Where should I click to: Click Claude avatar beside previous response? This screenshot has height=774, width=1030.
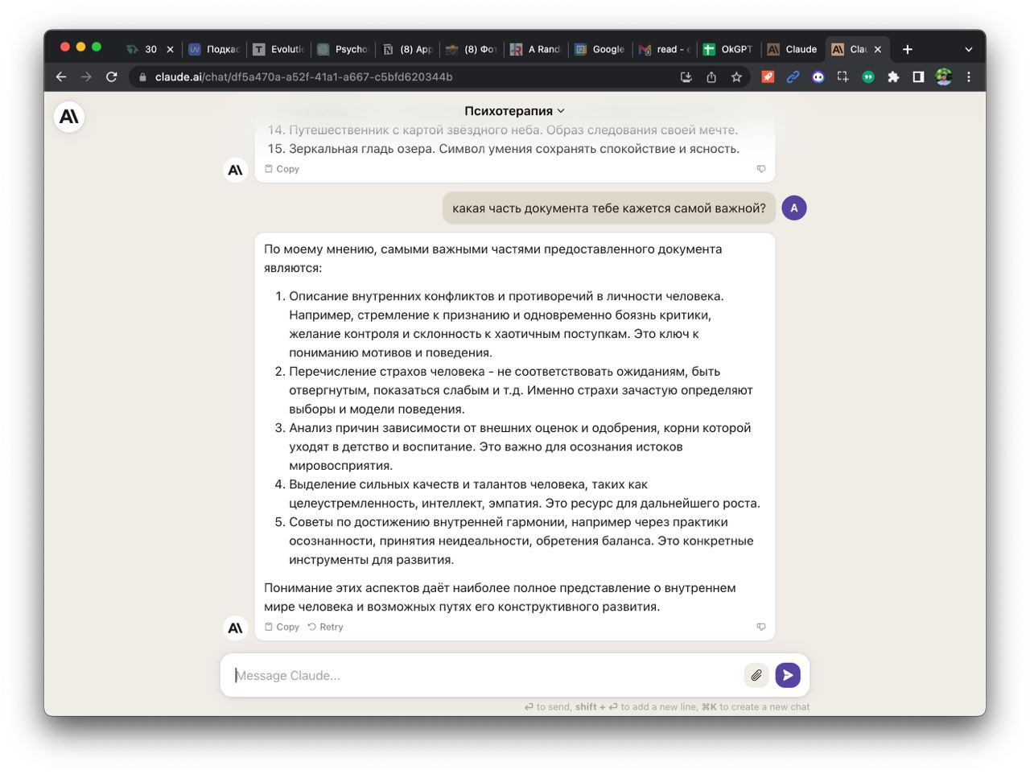(235, 170)
